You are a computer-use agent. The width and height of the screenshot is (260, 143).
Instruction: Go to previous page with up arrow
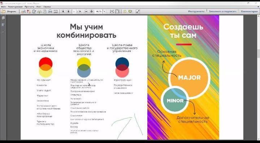[63, 12]
